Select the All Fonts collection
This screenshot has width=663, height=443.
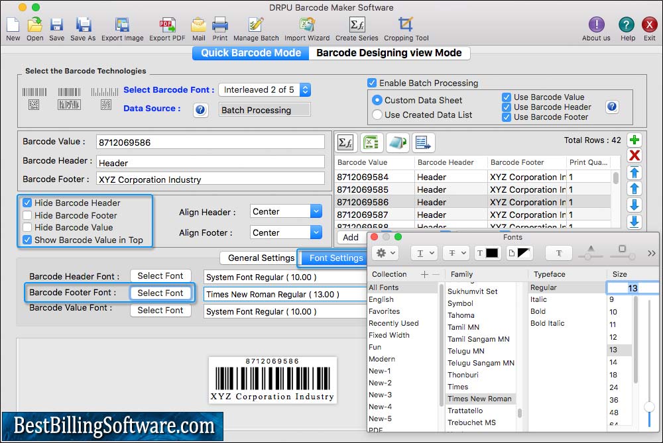[x=402, y=287]
